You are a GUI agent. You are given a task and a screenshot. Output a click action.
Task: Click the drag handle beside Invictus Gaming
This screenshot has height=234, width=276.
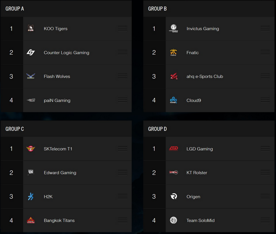(x=265, y=29)
